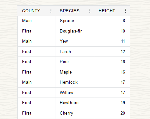The width and height of the screenshot is (150, 119).
Task: Open the HEIGHT column menu icon
Action: (x=126, y=11)
